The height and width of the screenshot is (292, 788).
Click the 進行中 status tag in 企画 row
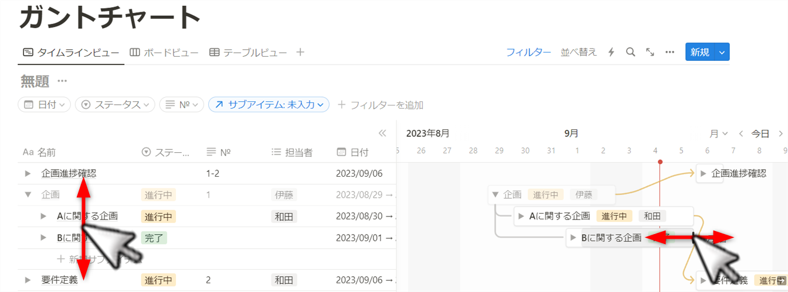click(158, 195)
